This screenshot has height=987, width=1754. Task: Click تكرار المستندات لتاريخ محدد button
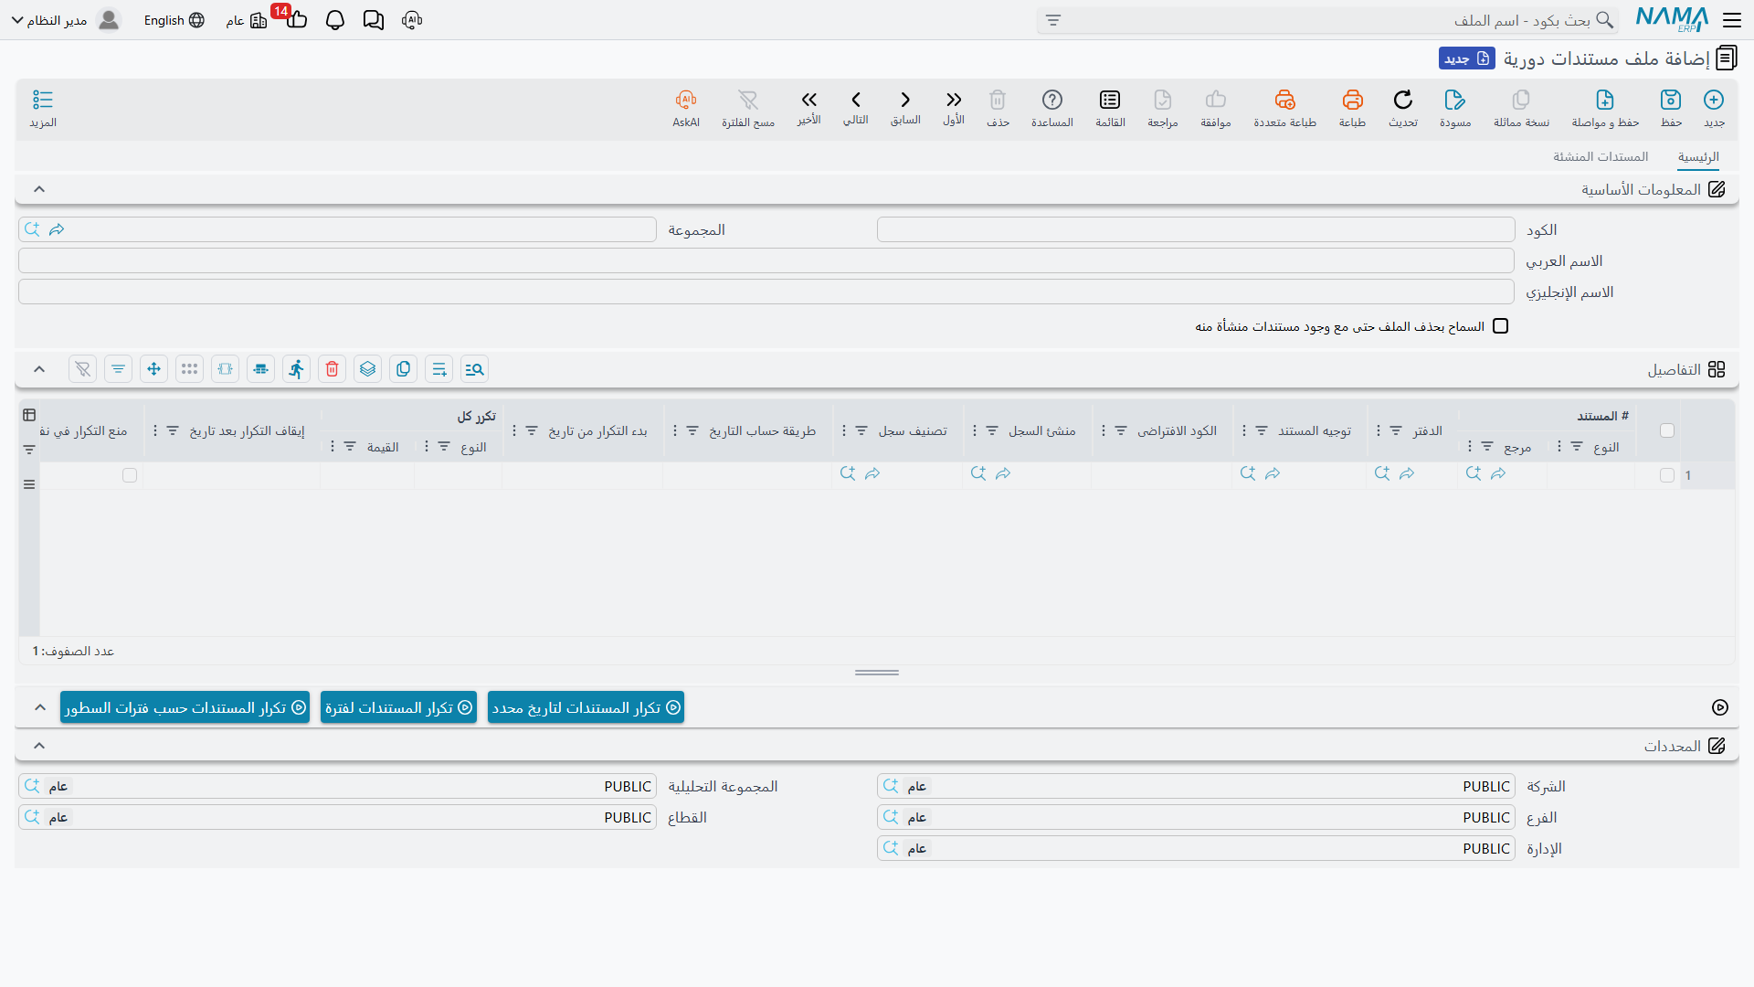pos(586,707)
